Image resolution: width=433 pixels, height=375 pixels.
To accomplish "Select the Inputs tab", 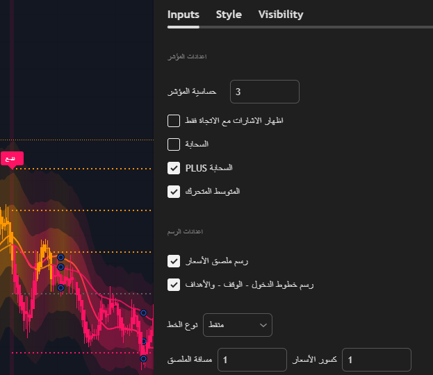I will (x=183, y=15).
